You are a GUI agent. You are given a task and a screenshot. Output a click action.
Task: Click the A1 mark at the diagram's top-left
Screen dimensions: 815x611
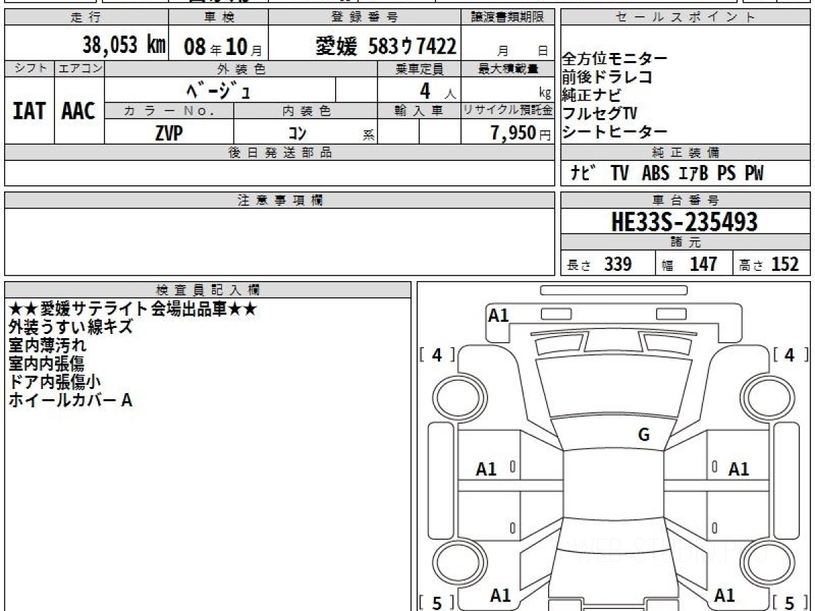(499, 315)
